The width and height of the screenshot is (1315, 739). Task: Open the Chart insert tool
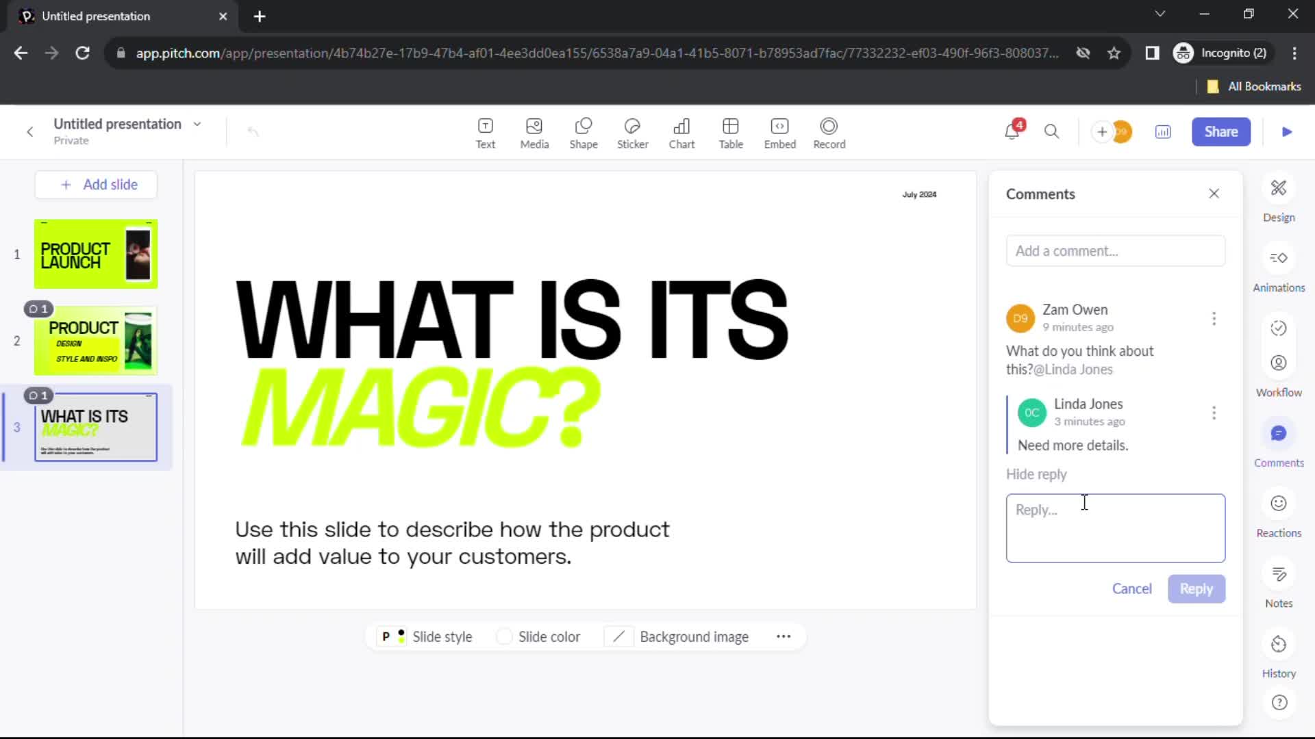682,131
